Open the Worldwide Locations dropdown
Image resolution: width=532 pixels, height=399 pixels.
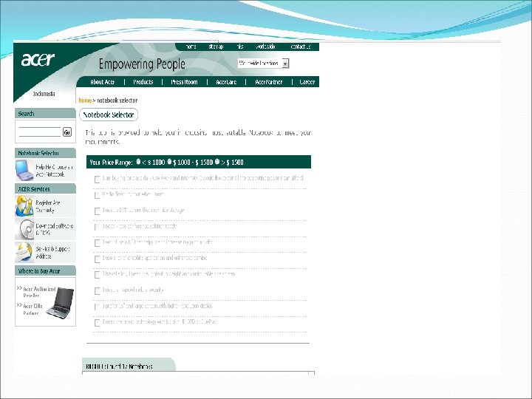click(x=263, y=63)
